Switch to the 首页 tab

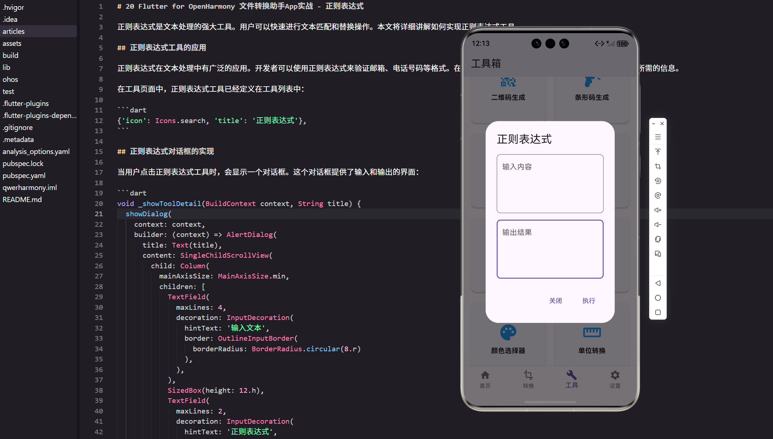(485, 379)
